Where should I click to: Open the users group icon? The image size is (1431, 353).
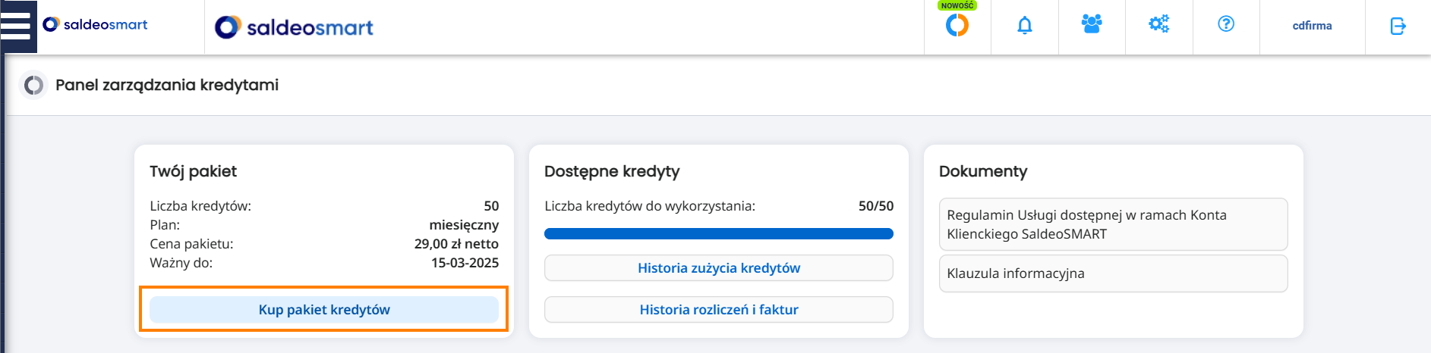click(1092, 24)
